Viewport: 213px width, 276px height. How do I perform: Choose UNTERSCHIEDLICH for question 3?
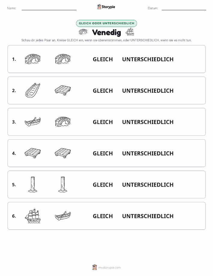(x=148, y=122)
